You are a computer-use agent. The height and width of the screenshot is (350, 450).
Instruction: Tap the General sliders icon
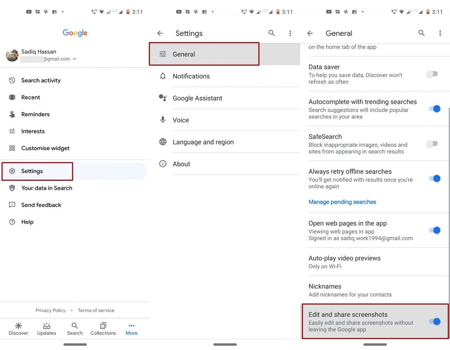pyautogui.click(x=163, y=54)
